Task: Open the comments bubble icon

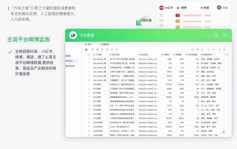Action: tap(224, 49)
